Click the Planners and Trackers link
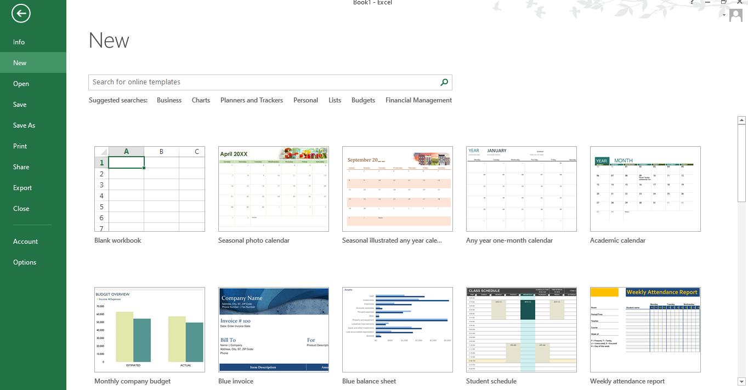Image resolution: width=748 pixels, height=390 pixels. pyautogui.click(x=252, y=100)
